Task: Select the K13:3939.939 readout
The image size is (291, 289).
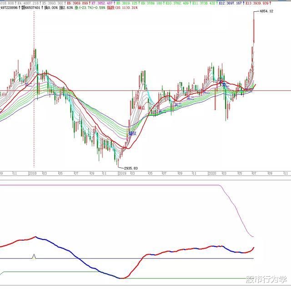Action: coord(257,3)
